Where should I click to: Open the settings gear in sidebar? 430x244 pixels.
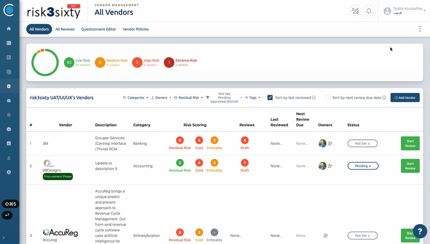click(9, 172)
